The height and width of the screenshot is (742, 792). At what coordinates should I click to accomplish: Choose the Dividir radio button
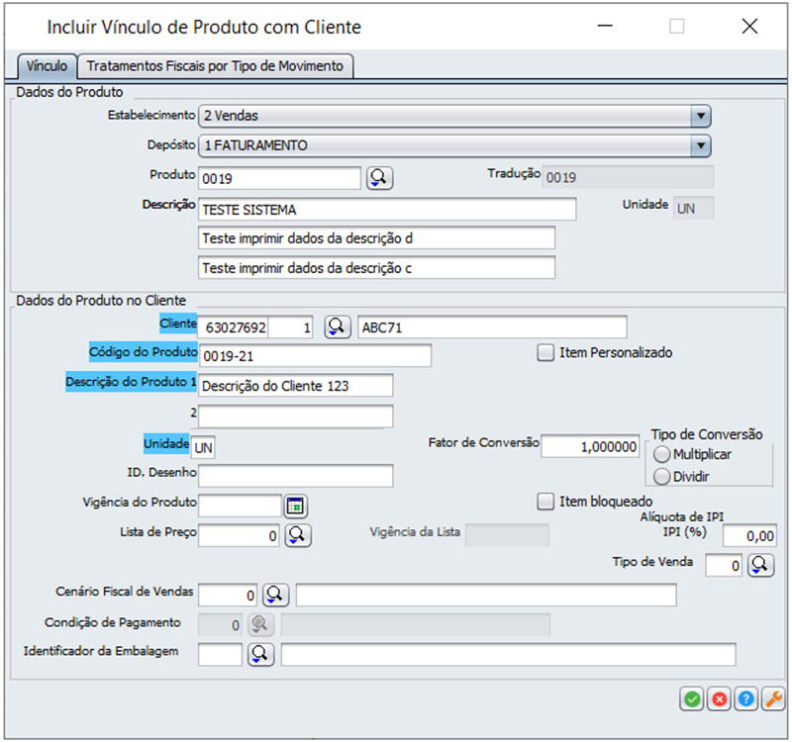tap(662, 476)
